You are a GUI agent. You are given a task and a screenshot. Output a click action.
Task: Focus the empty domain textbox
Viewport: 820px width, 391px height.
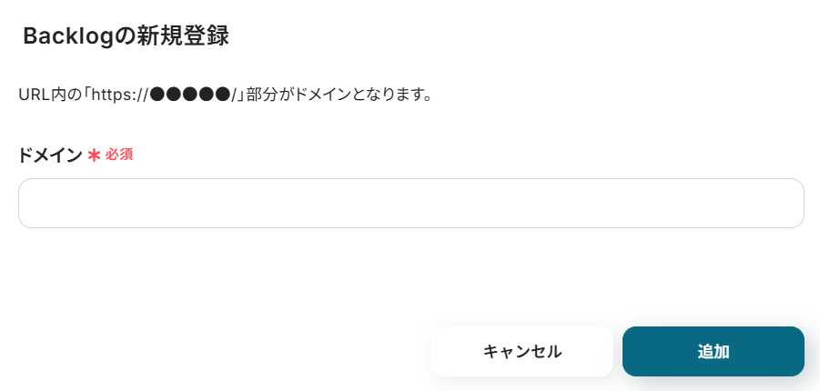click(x=410, y=203)
